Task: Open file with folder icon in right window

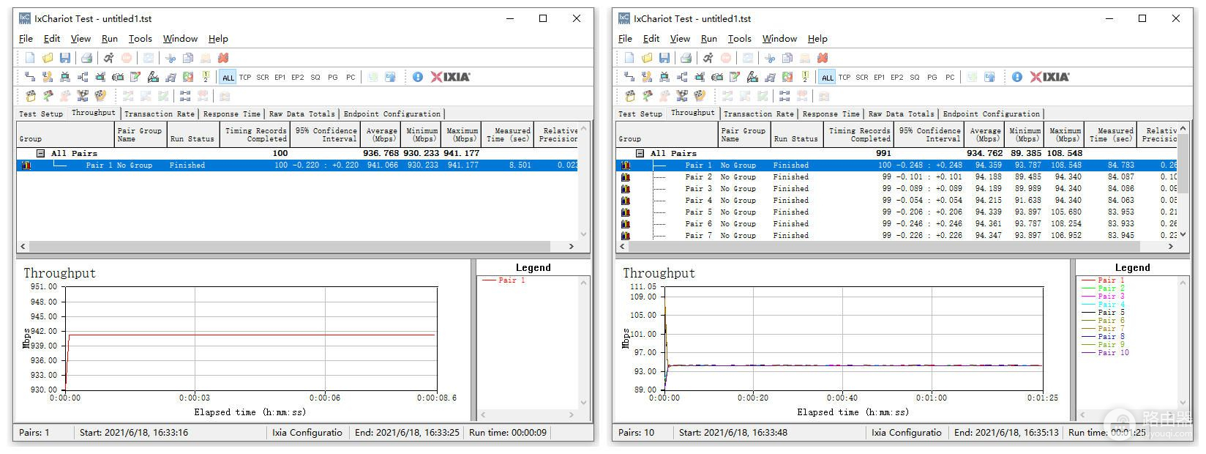Action: click(x=647, y=58)
